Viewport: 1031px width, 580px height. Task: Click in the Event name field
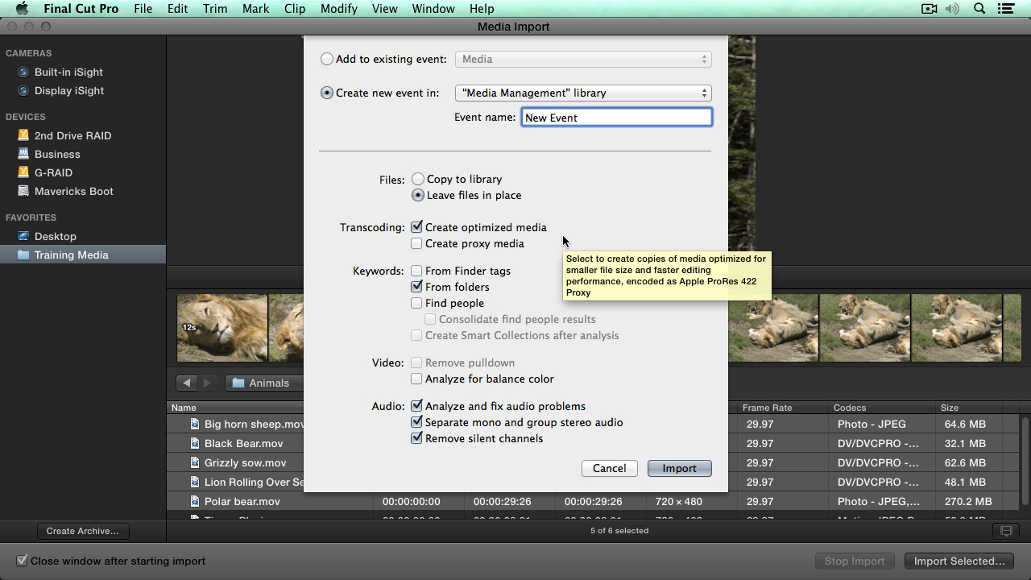(616, 118)
